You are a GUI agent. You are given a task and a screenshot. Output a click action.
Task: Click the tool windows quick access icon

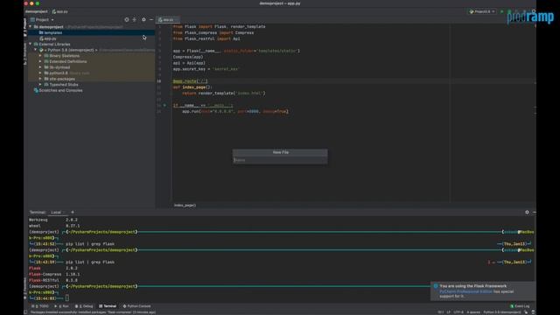coord(25,312)
